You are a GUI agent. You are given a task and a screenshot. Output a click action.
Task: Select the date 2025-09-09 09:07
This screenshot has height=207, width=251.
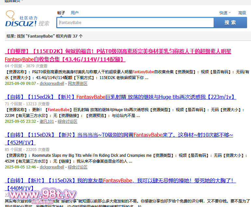[x=20, y=83]
